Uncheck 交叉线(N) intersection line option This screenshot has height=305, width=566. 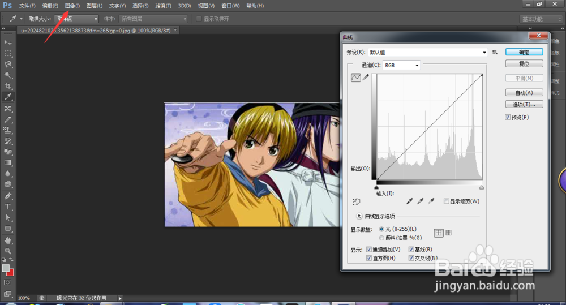tap(411, 258)
